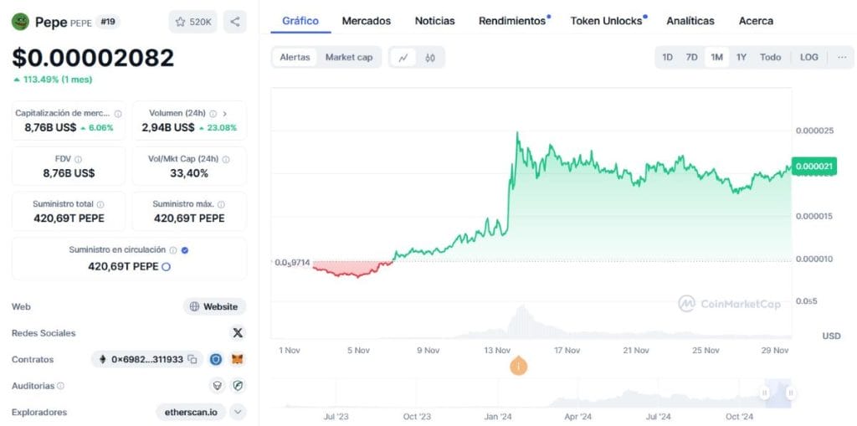Click info icon beside FDV
The height and width of the screenshot is (426, 857).
coord(78,159)
